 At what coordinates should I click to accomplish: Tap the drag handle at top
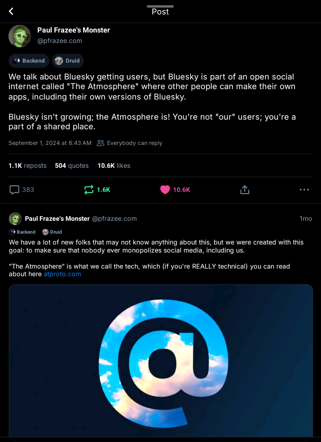tap(160, 6)
